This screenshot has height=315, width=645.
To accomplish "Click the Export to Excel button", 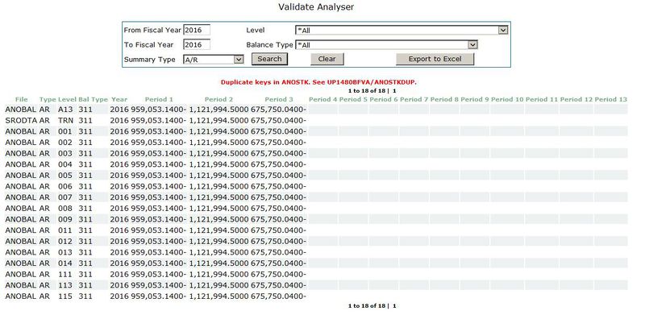I will (x=435, y=59).
